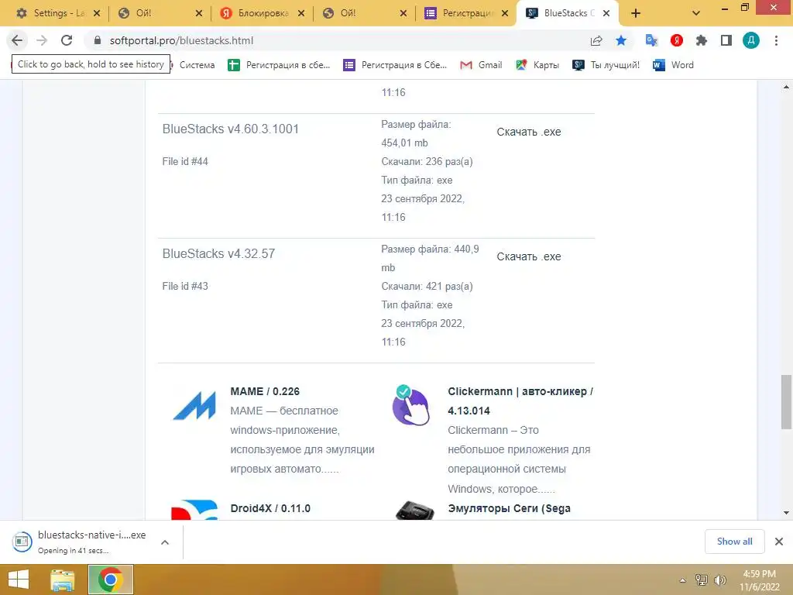Viewport: 793px width, 595px height.
Task: Click Show all downloads
Action: pos(734,542)
